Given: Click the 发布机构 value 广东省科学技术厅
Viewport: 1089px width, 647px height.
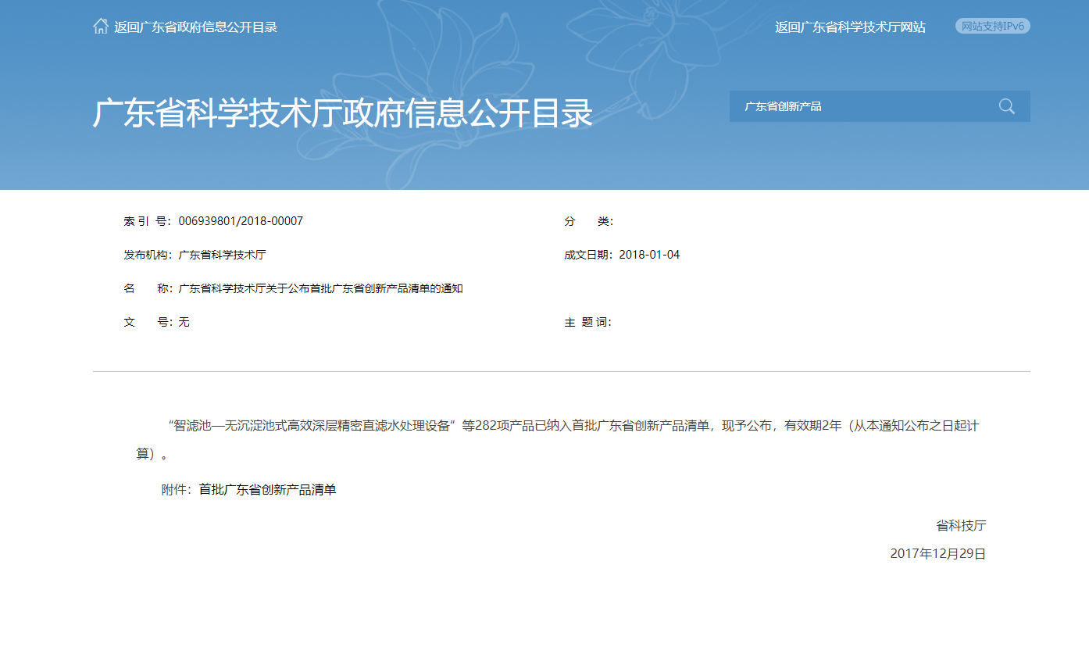Looking at the screenshot, I should click(224, 254).
